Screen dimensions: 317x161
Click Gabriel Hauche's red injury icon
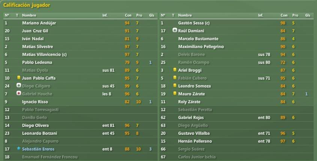tap(19, 93)
